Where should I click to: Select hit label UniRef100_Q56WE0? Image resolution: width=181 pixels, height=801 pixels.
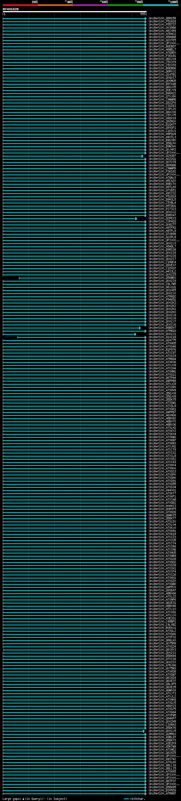[162, 278]
